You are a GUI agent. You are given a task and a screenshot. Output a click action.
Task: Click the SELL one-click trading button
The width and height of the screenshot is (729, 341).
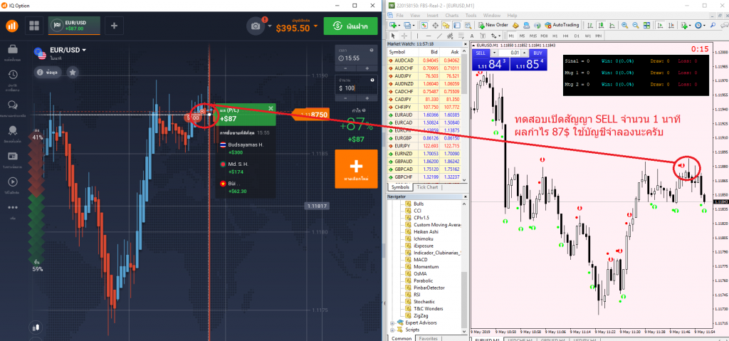481,53
